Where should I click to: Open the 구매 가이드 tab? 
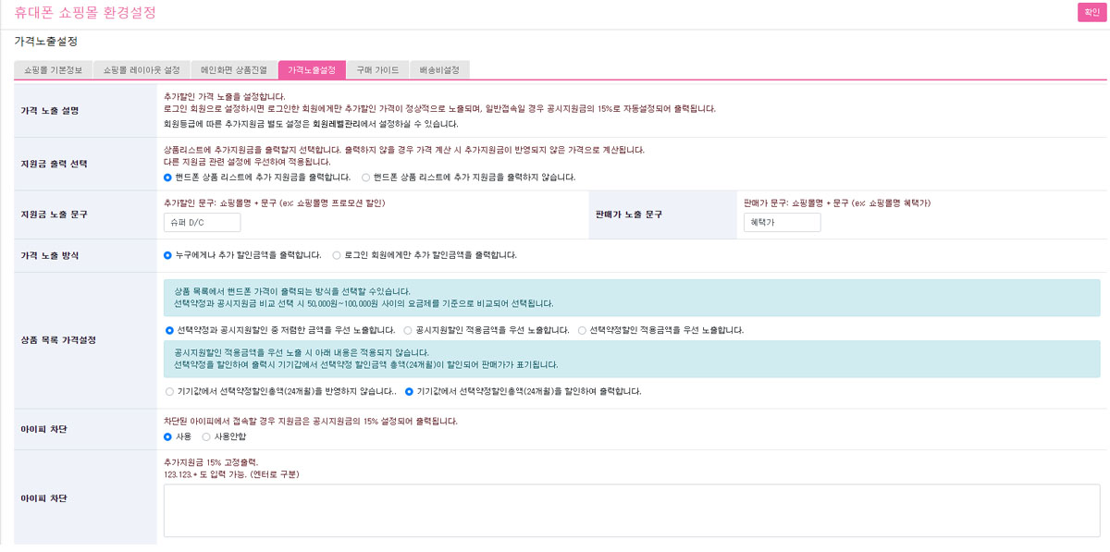click(x=376, y=68)
